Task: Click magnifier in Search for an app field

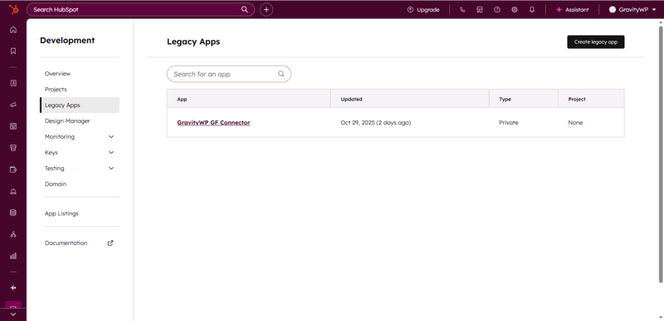Action: pos(281,74)
